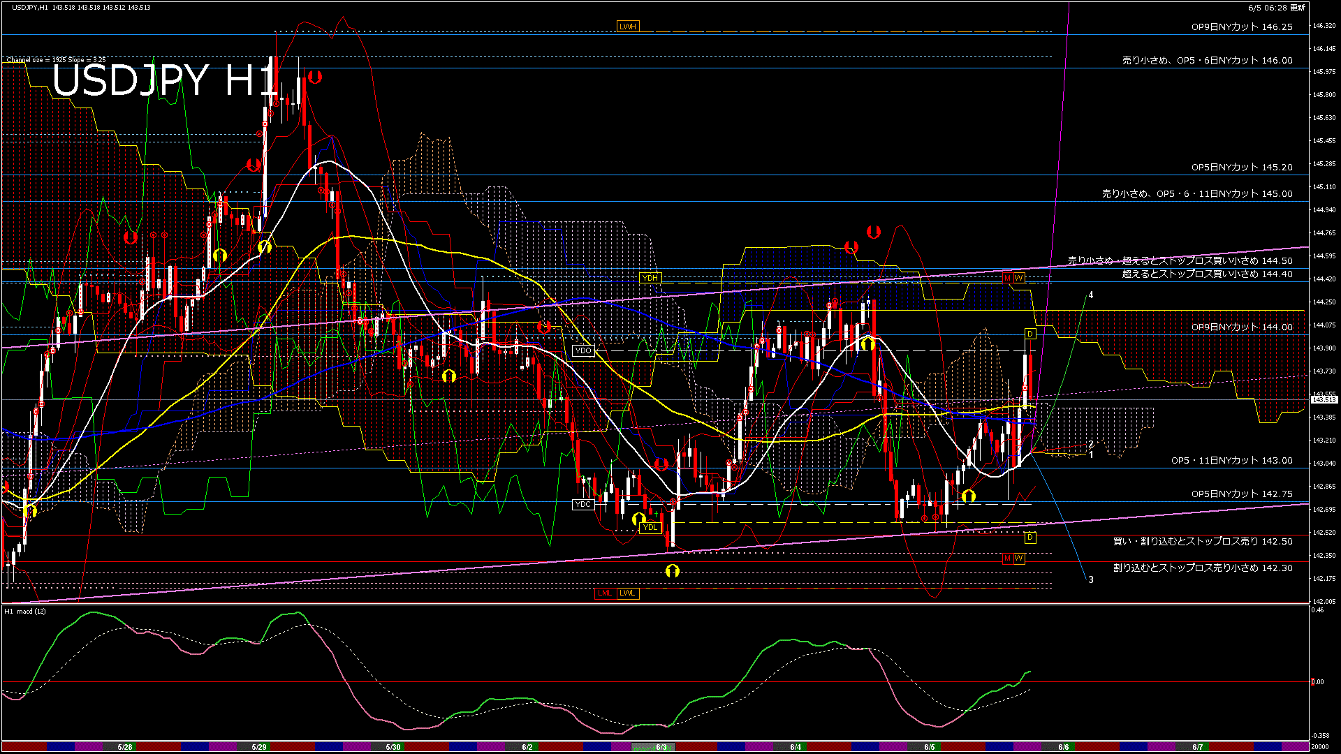
Task: Click the orange LWH level label
Action: pos(627,27)
